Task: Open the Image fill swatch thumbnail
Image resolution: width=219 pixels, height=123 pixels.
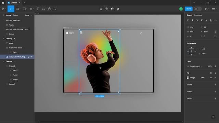Action: 188,78
